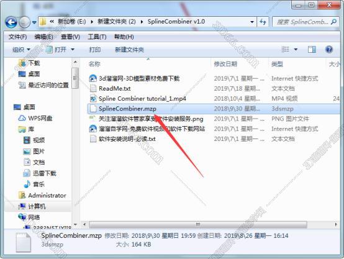Click the refresh button next to the address bar

pyautogui.click(x=263, y=22)
